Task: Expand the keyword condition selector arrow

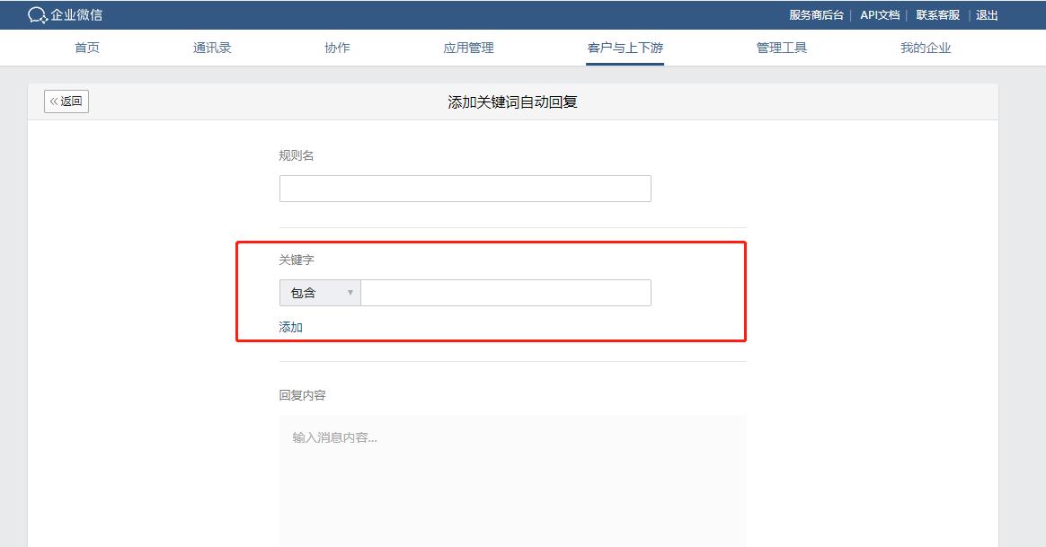Action: [x=350, y=292]
